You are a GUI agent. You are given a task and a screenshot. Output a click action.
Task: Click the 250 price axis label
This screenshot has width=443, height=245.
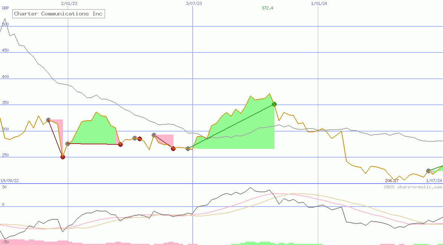pyautogui.click(x=5, y=155)
